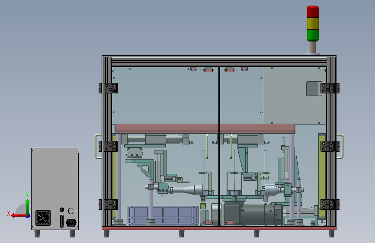Select the top left pink slotted latch
Image resolution: width=375 pixels, height=243 pixels.
click(208, 70)
